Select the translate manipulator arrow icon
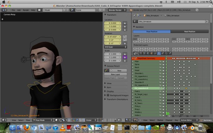213x133 pixels. [x=77, y=120]
